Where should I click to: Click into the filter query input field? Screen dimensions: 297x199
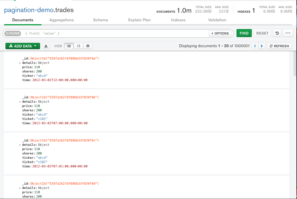pyautogui.click(x=115, y=33)
